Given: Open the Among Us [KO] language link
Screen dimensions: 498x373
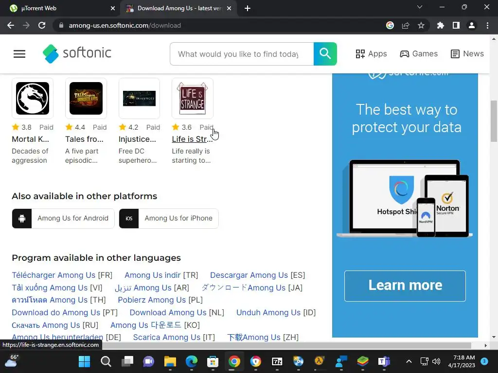Looking at the screenshot, I should click(155, 325).
